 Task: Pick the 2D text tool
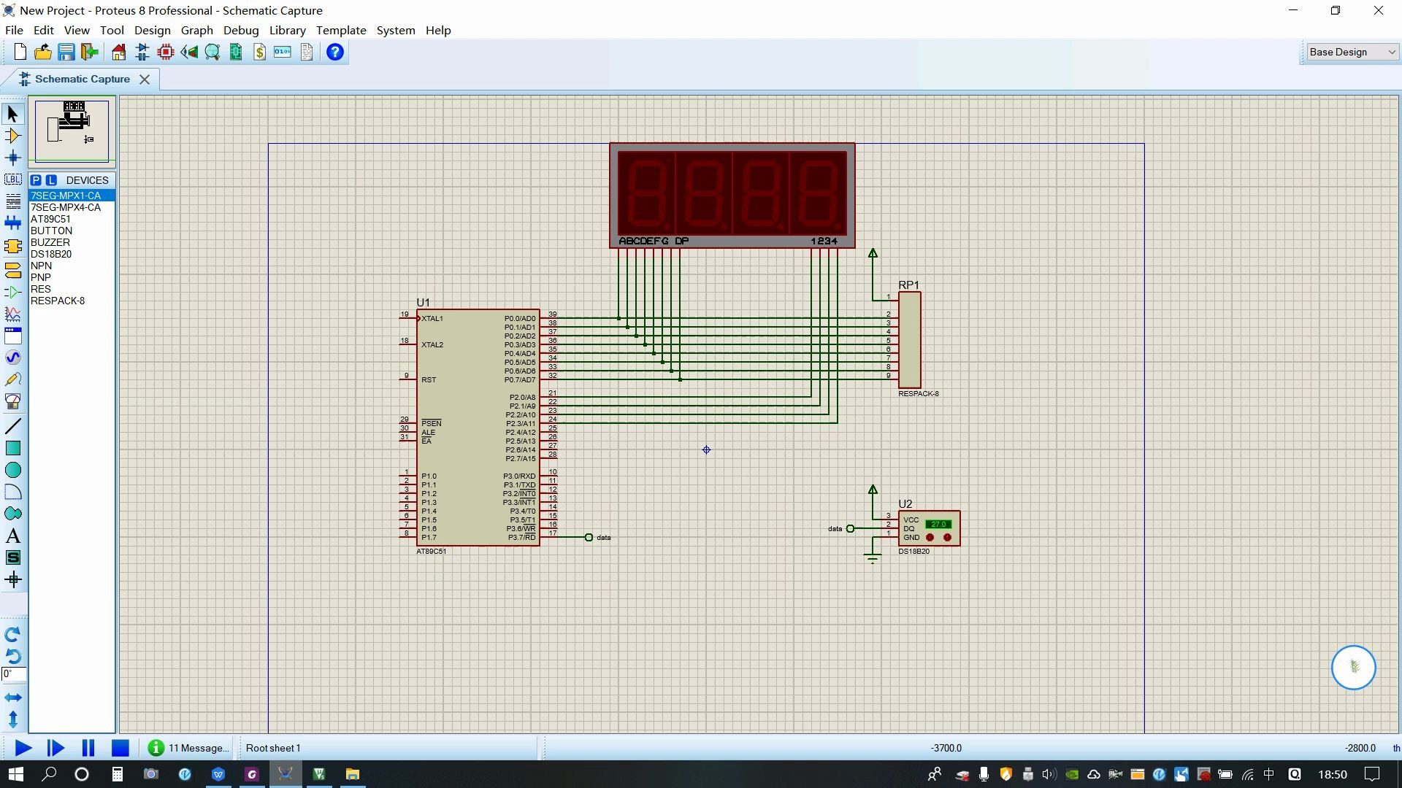[x=12, y=536]
